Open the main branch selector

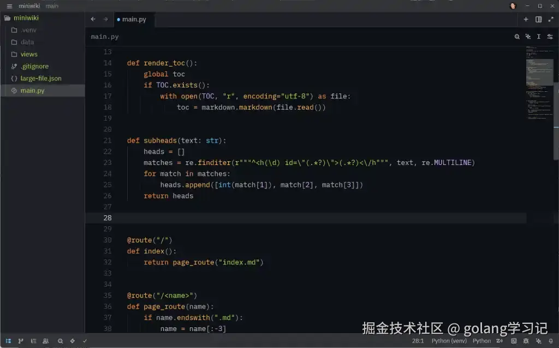coord(52,6)
